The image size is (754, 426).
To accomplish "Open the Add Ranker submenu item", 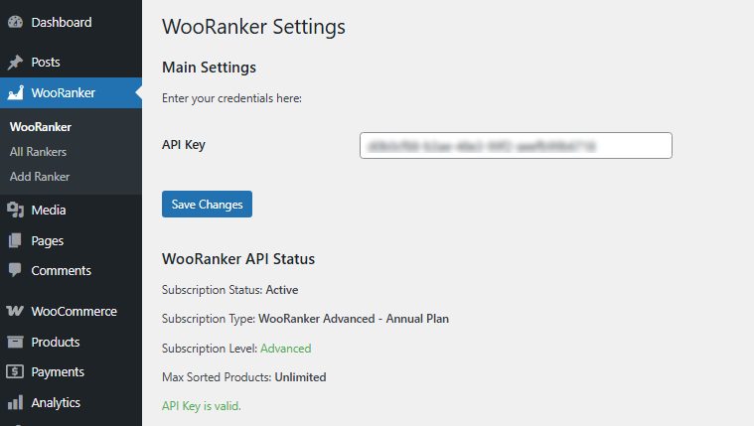I will (x=40, y=177).
